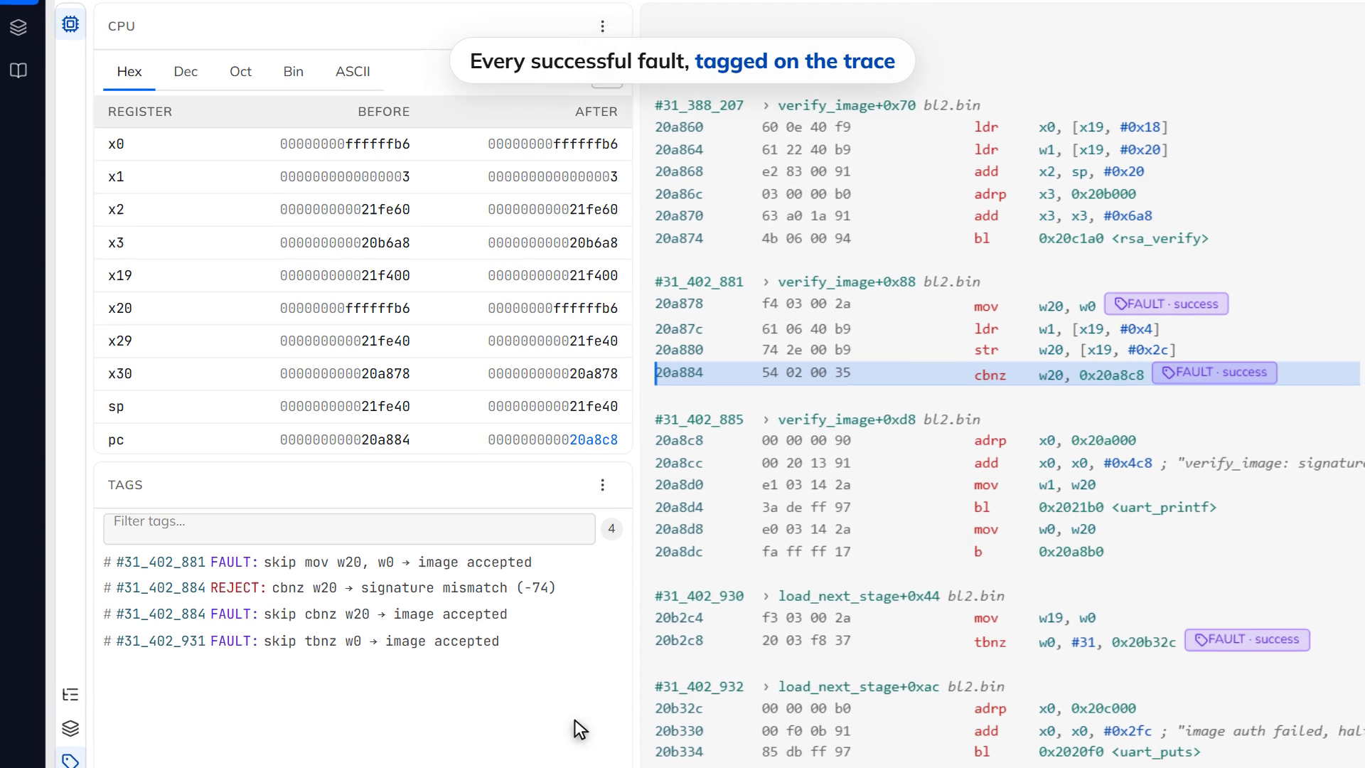Open tag #31_402_931 FAULT skip tbnz
Viewport: 1365px width, 768px height.
[301, 641]
